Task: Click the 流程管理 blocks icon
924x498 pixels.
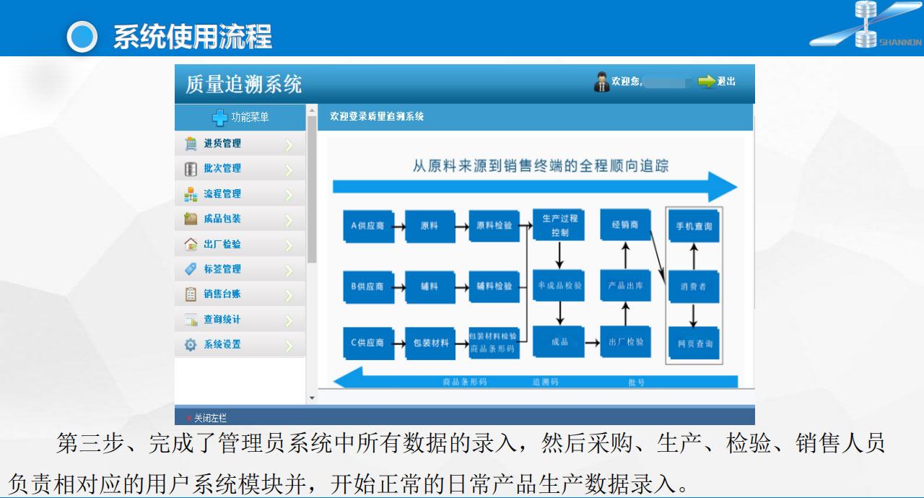Action: tap(191, 194)
